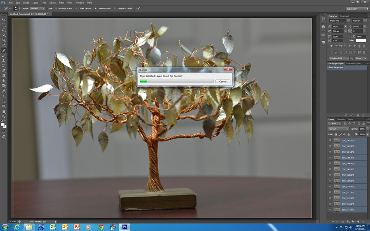370x231 pixels.
Task: Lock transparent pixels in Layers panel
Action: tap(336, 134)
